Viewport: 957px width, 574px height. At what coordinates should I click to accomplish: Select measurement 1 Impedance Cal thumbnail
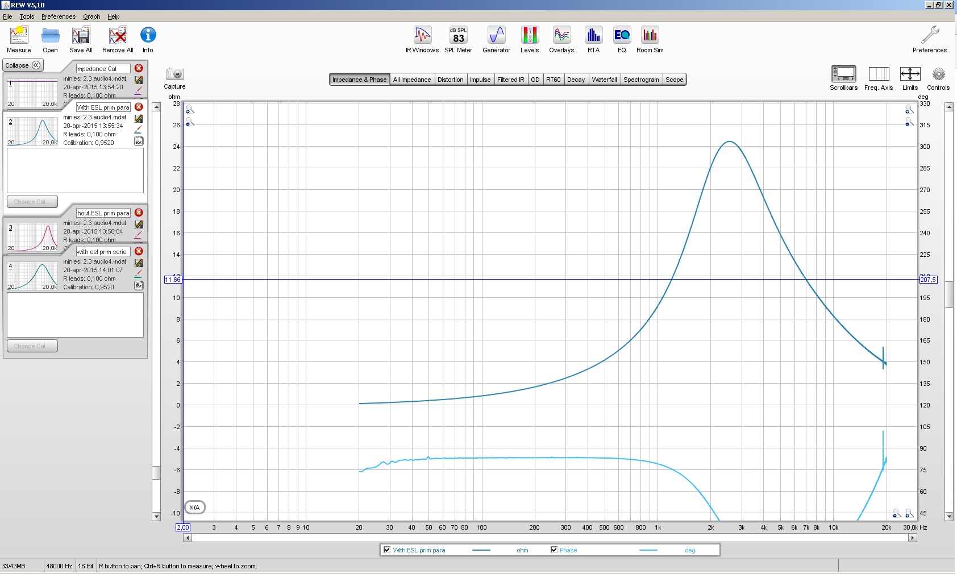(32, 93)
